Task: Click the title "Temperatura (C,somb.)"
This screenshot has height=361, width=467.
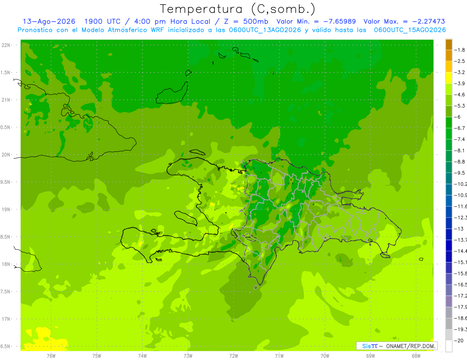Action: (x=238, y=9)
